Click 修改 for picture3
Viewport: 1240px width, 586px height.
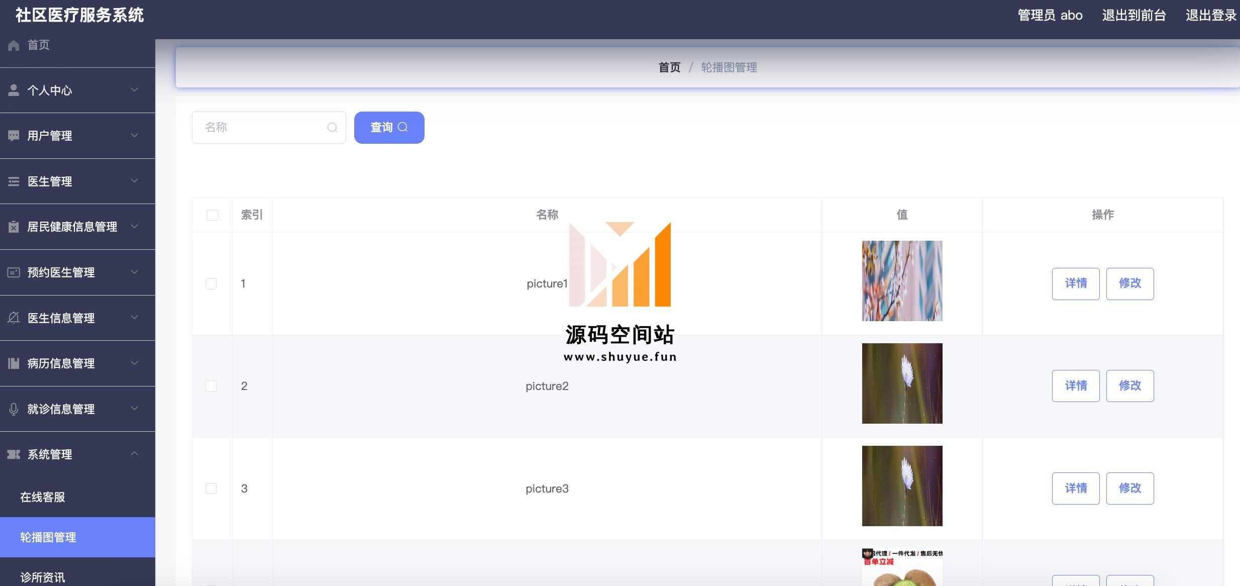pyautogui.click(x=1130, y=489)
